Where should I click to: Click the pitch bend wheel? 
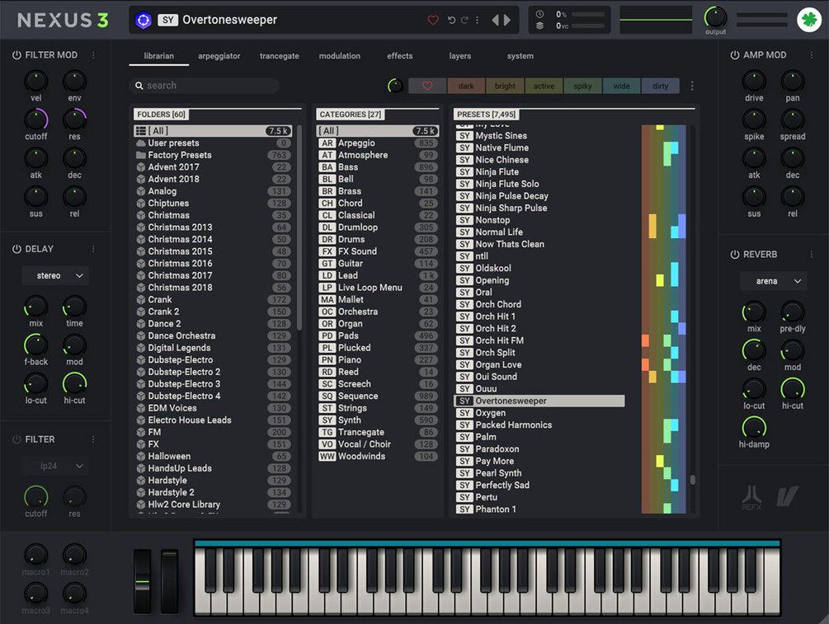[142, 582]
